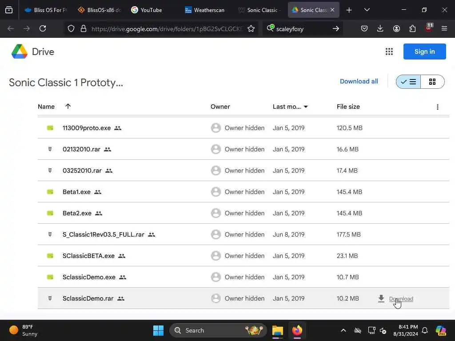Open the three-dot more options in header

click(437, 107)
